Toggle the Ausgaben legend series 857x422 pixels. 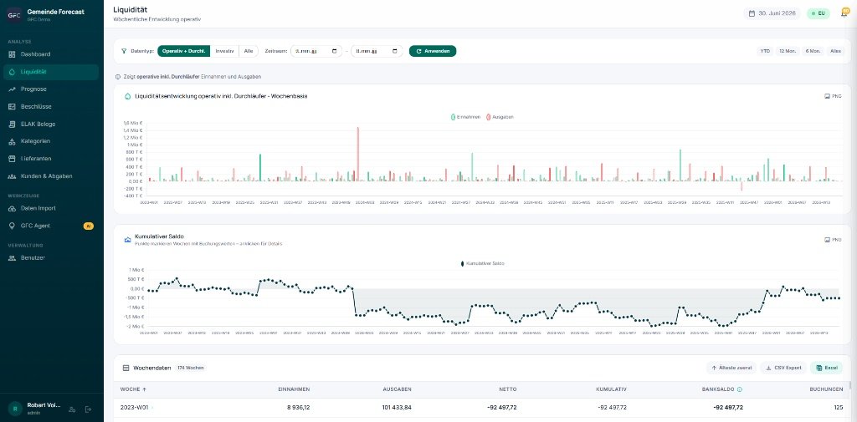point(500,117)
